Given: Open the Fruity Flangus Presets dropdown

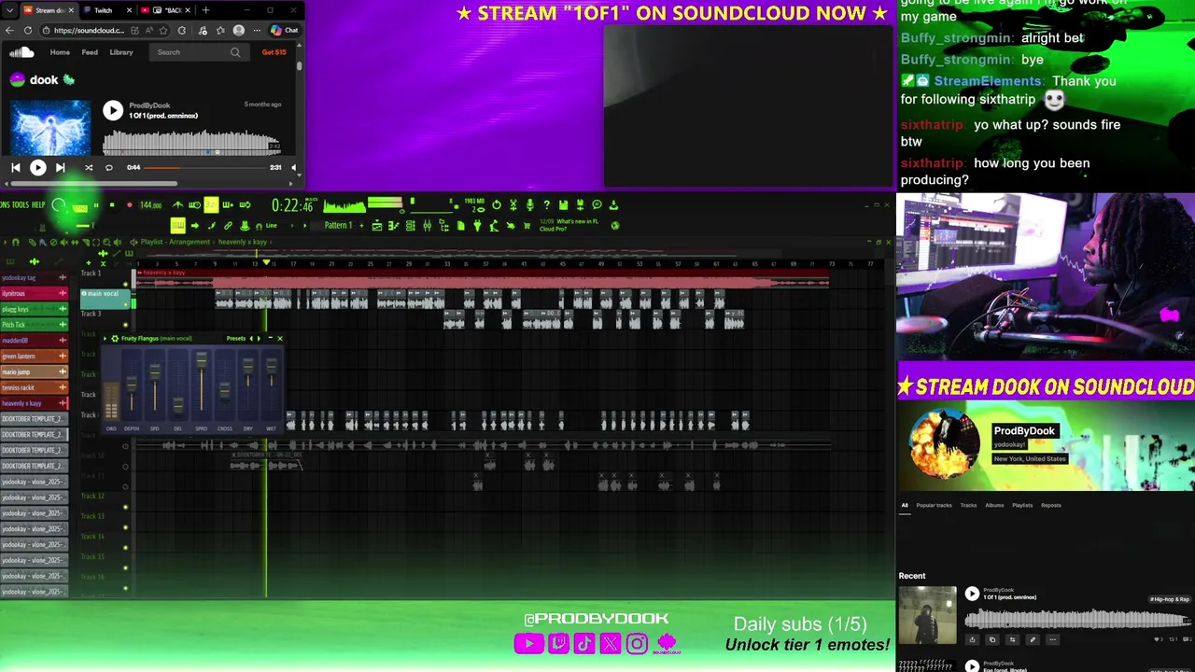Looking at the screenshot, I should click(236, 338).
